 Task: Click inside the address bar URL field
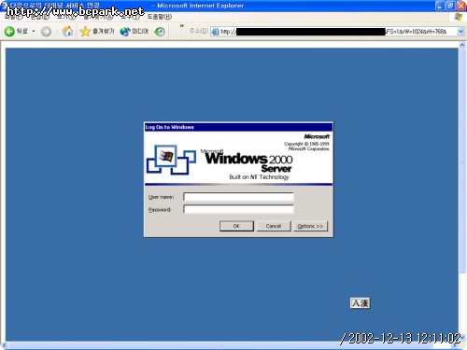(x=333, y=32)
